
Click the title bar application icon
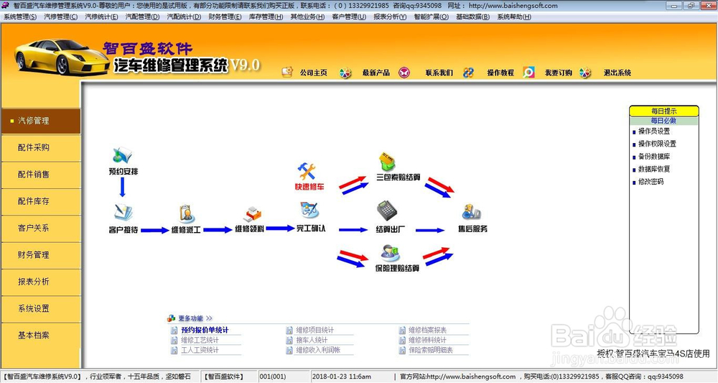click(6, 6)
